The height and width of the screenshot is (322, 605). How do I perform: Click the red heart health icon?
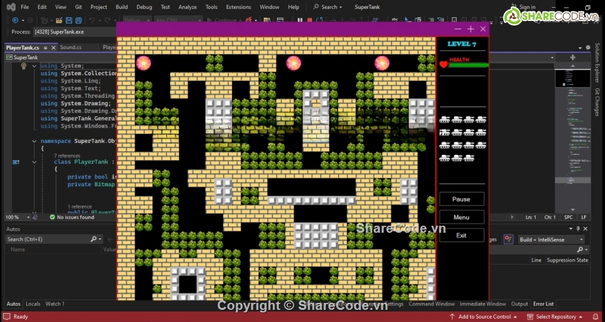[x=443, y=64]
